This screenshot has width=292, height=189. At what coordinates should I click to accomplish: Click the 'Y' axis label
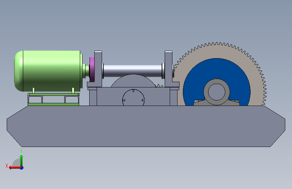point(21,151)
